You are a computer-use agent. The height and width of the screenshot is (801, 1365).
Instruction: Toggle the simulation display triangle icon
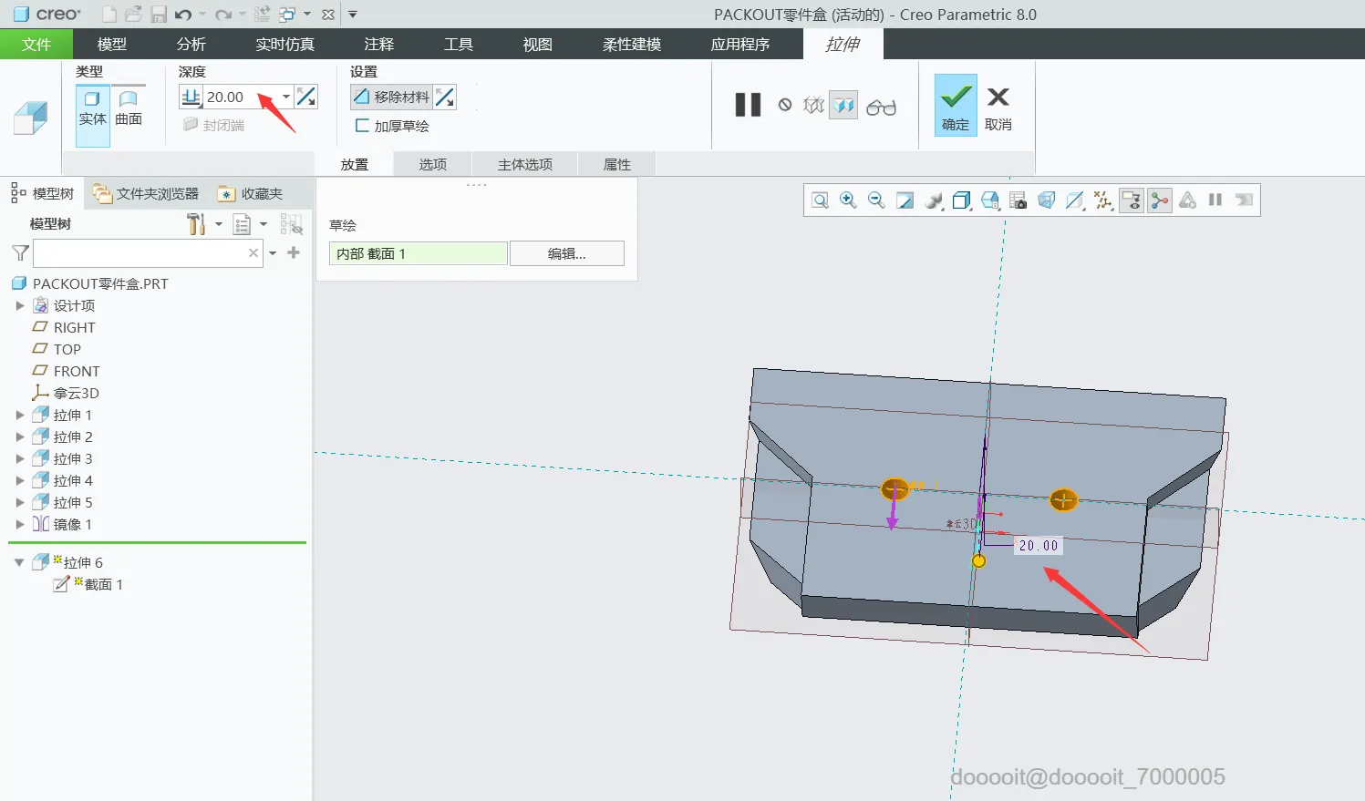1187,200
